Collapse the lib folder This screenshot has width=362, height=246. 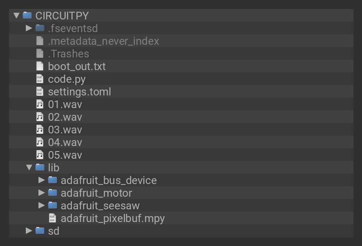click(x=29, y=167)
